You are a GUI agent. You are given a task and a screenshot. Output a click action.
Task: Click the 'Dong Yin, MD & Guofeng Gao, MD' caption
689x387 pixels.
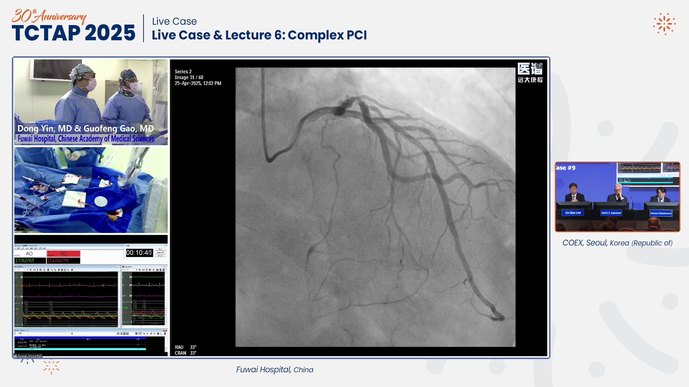pos(86,128)
